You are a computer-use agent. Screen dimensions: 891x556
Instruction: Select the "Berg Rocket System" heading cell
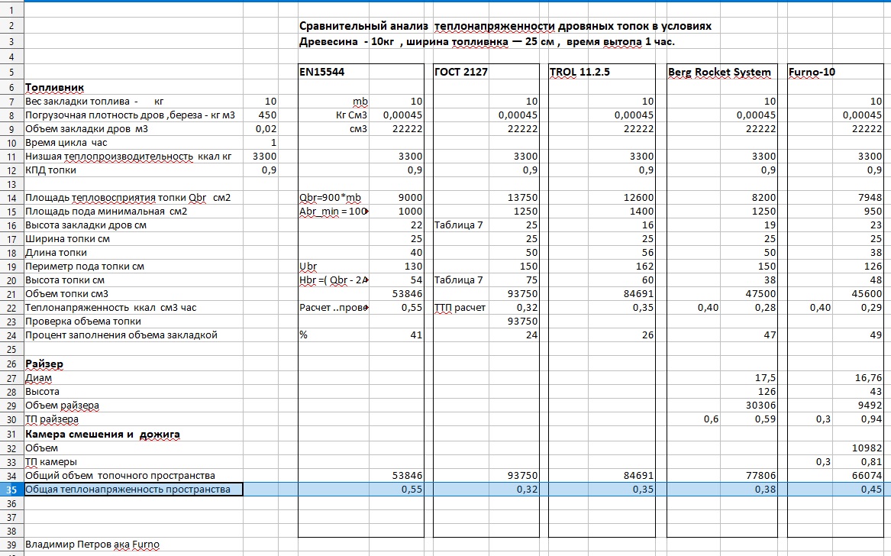719,73
